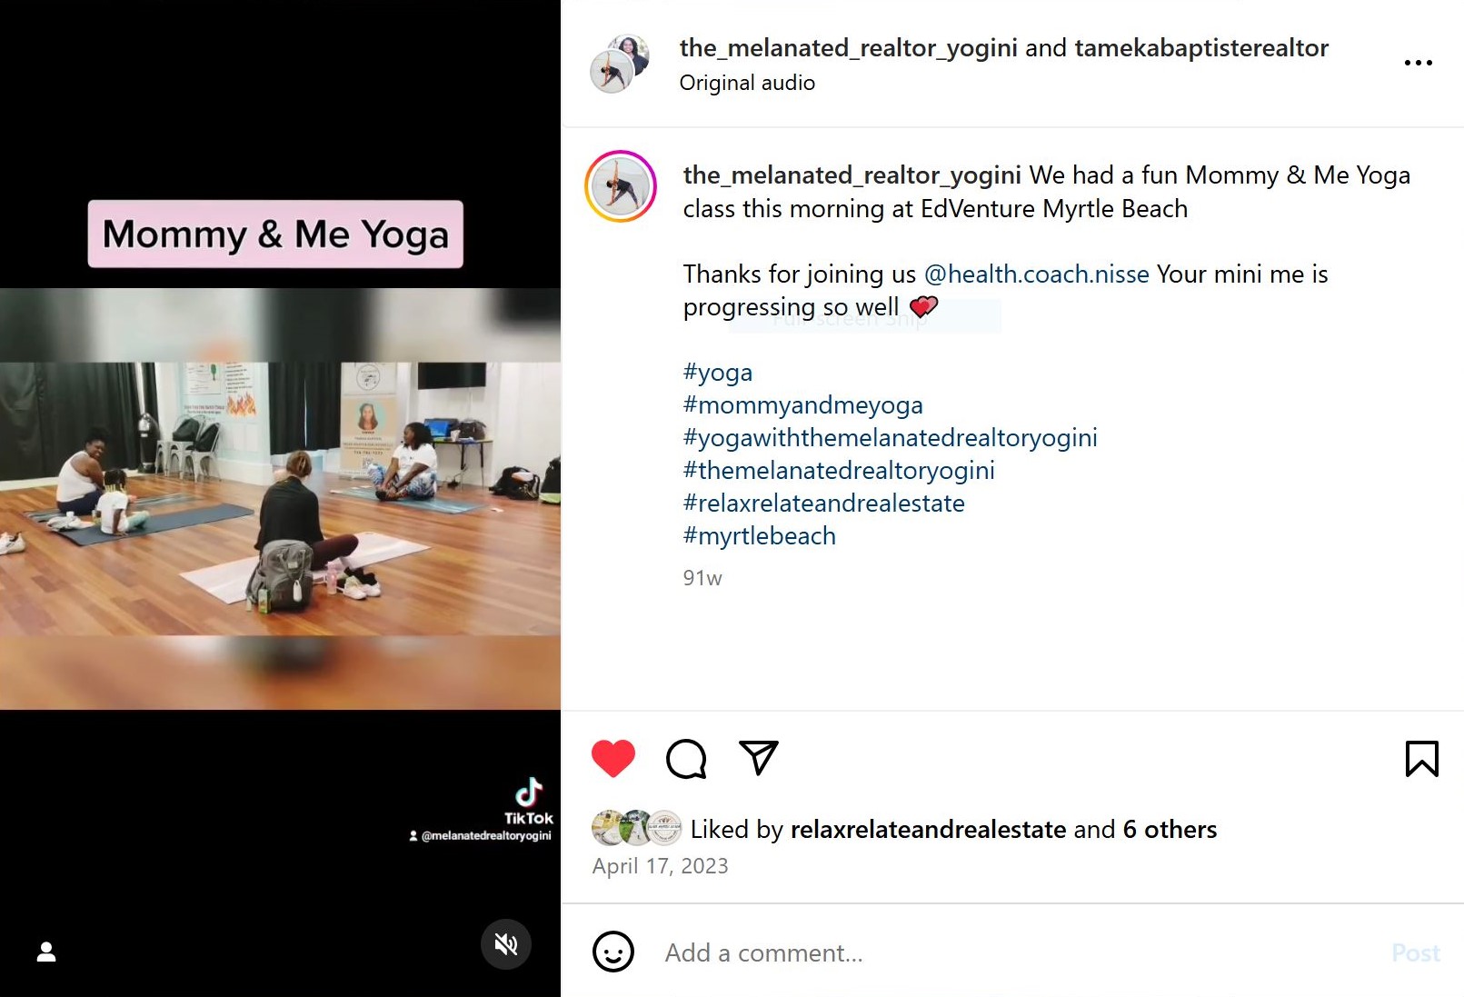1464x997 pixels.
Task: Show tagged people icon on video
Action: pos(46,952)
